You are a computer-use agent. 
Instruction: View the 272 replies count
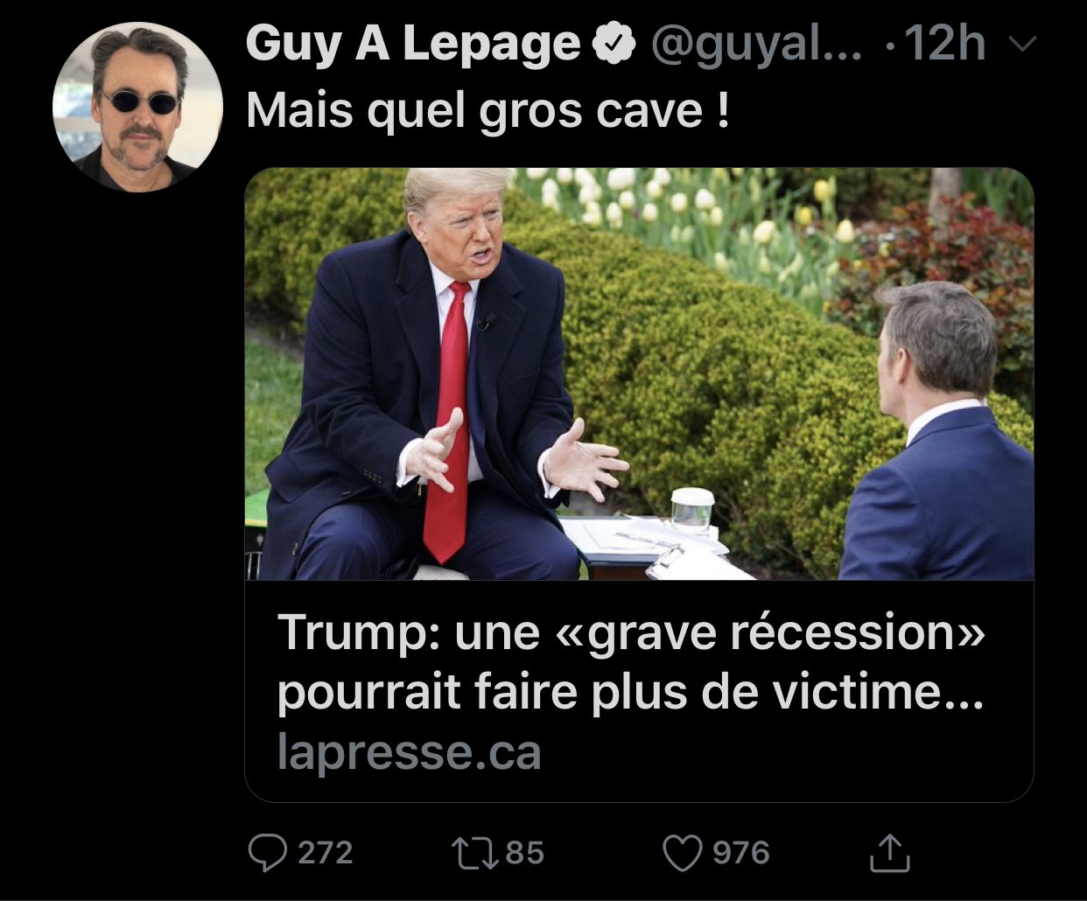pos(326,853)
